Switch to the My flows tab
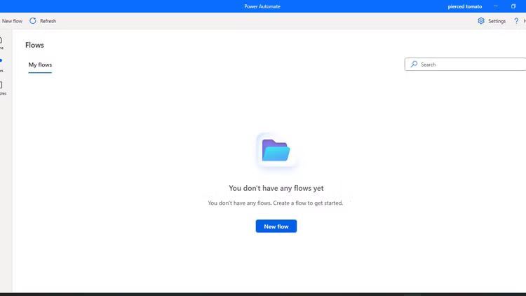This screenshot has width=526, height=296. point(40,65)
